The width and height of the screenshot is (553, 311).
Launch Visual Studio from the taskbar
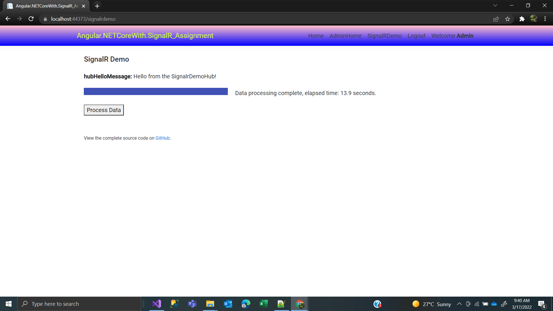point(157,304)
